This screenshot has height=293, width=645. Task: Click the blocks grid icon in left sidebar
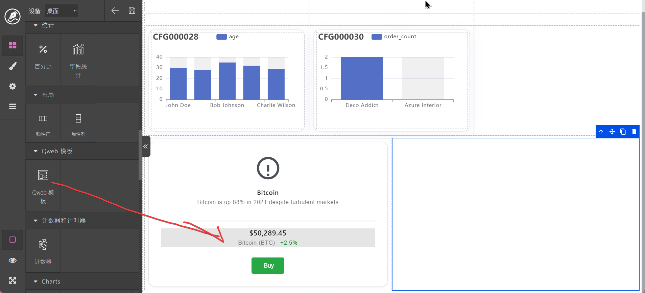(13, 45)
